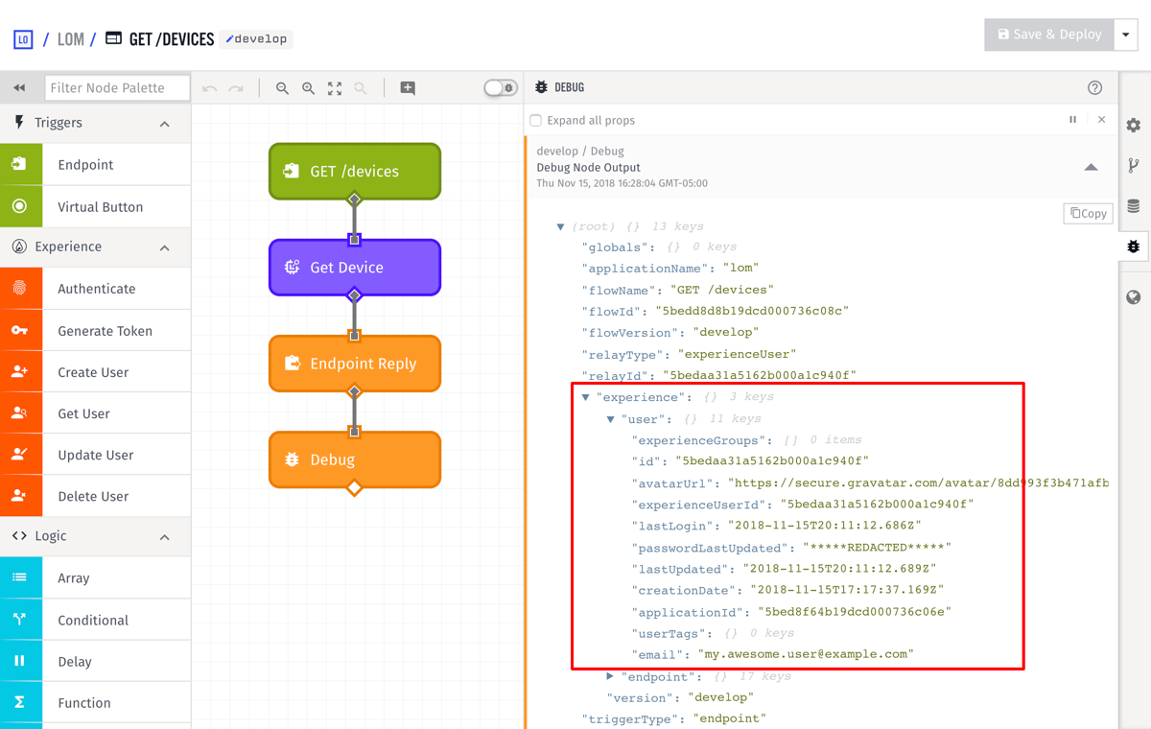Image resolution: width=1151 pixels, height=729 pixels.
Task: Collapse the Experience palette section
Action: coord(165,247)
